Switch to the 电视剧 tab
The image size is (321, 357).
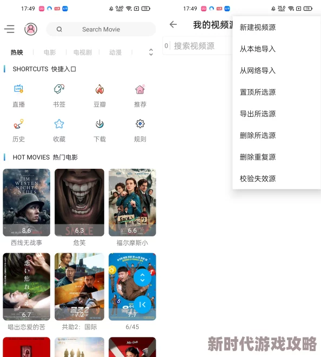pos(83,52)
